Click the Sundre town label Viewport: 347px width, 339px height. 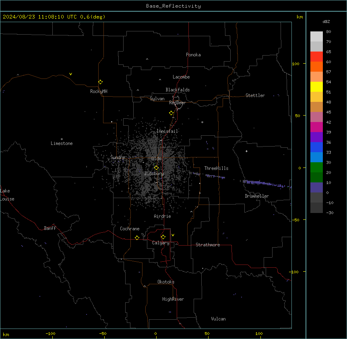tap(118, 157)
